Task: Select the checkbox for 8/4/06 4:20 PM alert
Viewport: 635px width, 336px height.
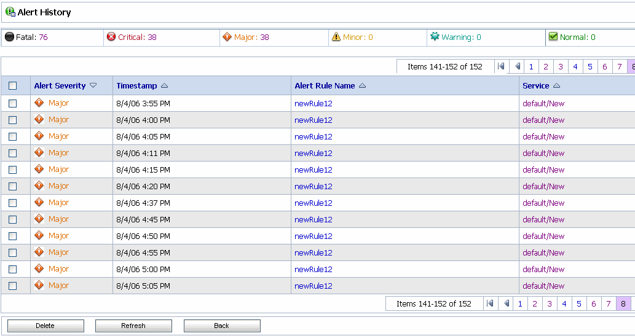Action: [x=12, y=187]
